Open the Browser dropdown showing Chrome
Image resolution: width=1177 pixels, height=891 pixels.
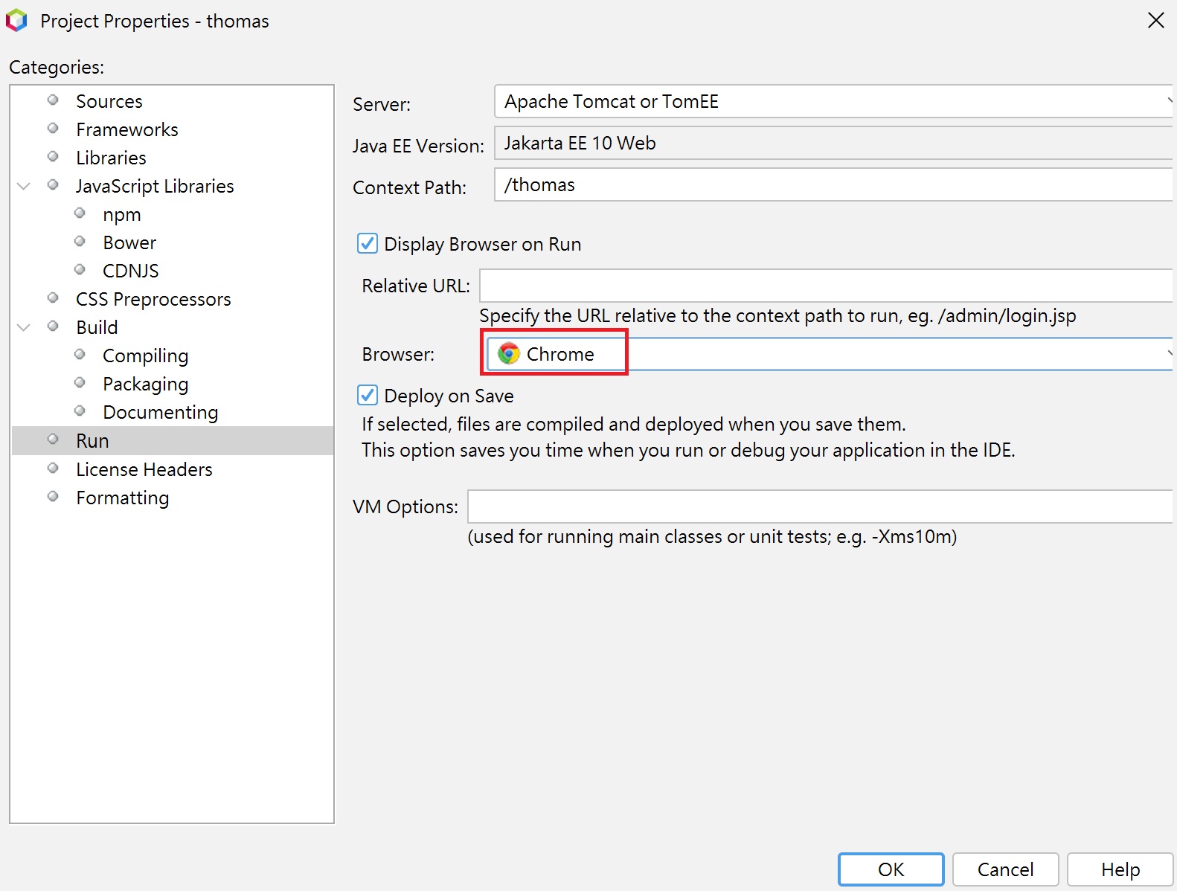click(x=830, y=354)
